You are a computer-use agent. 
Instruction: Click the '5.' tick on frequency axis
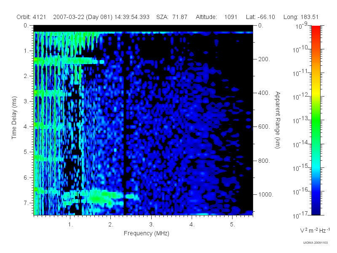[x=233, y=225]
